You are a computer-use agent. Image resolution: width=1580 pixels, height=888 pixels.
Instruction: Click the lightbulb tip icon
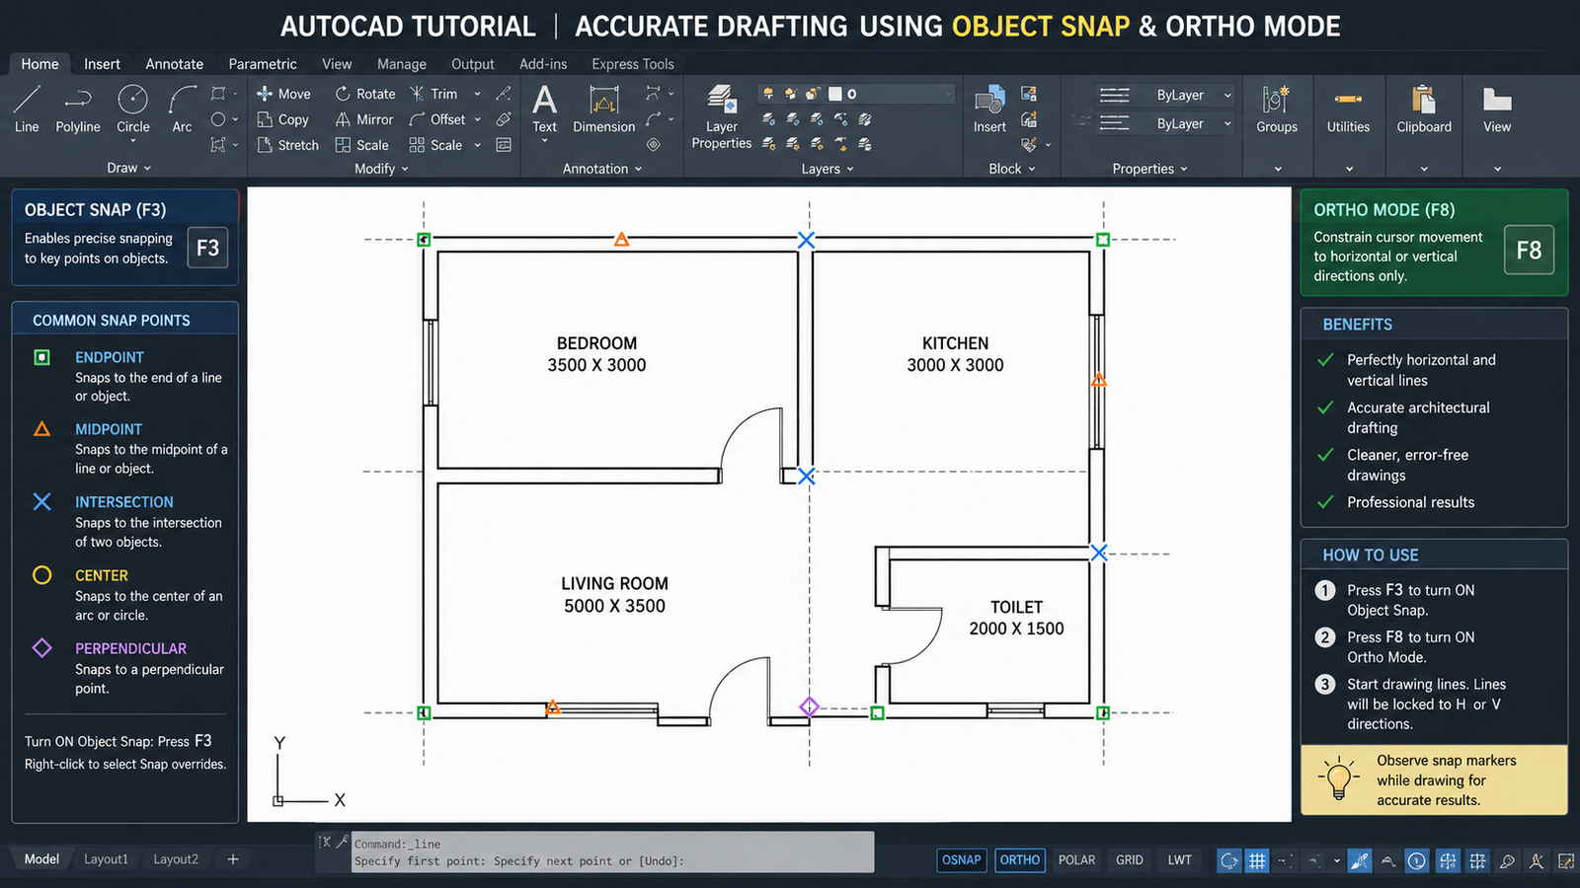(1338, 778)
